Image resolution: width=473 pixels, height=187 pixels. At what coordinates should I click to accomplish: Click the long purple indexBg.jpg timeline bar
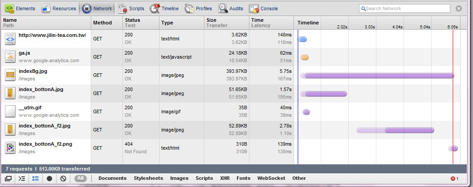(x=377, y=76)
